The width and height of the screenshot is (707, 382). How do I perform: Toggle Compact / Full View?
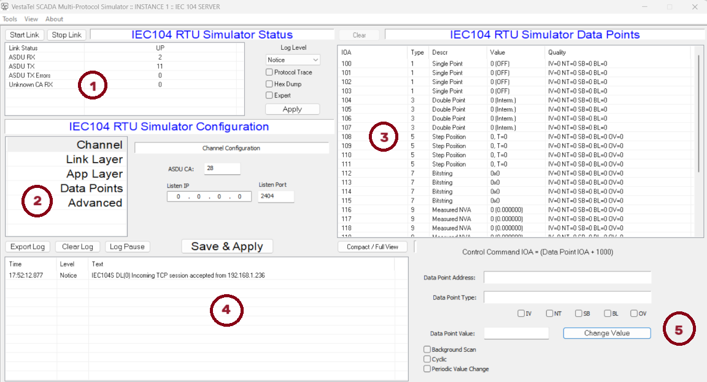[374, 246]
